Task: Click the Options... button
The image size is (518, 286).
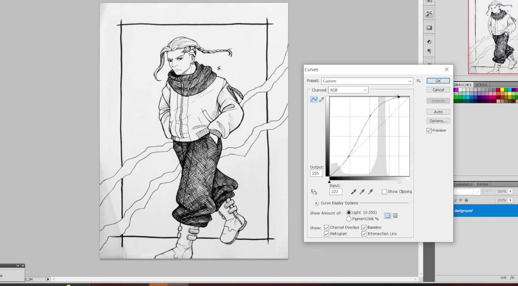Action: 438,121
